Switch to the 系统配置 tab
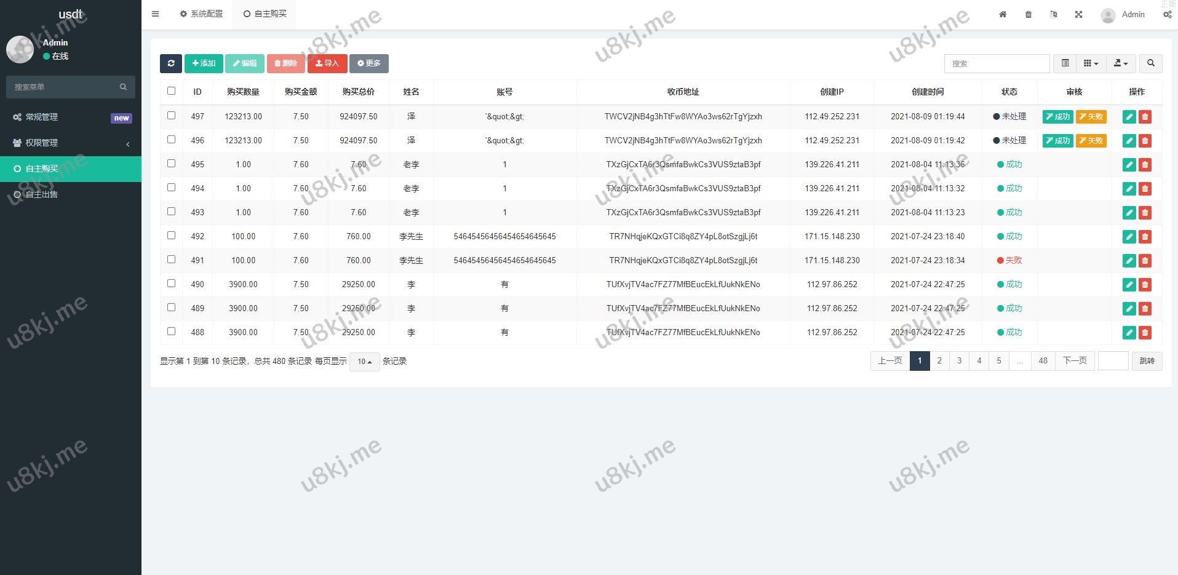 point(202,14)
